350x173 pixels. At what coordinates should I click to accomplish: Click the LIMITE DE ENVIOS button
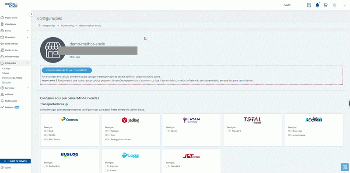point(15,161)
